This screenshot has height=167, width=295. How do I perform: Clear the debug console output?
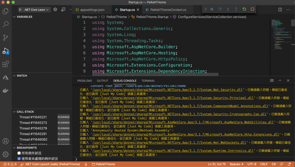(272, 81)
